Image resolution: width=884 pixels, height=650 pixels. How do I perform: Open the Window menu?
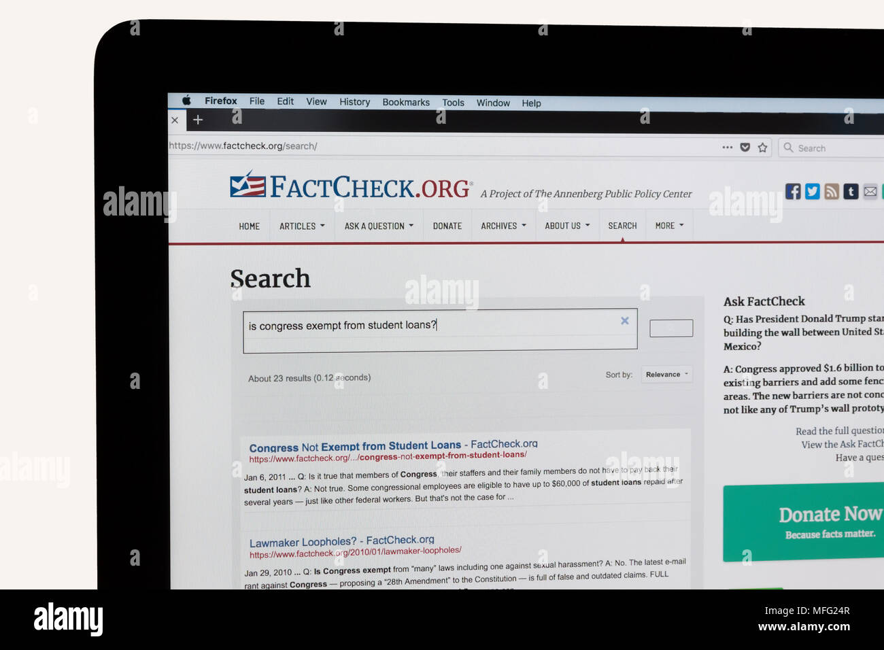pyautogui.click(x=493, y=103)
